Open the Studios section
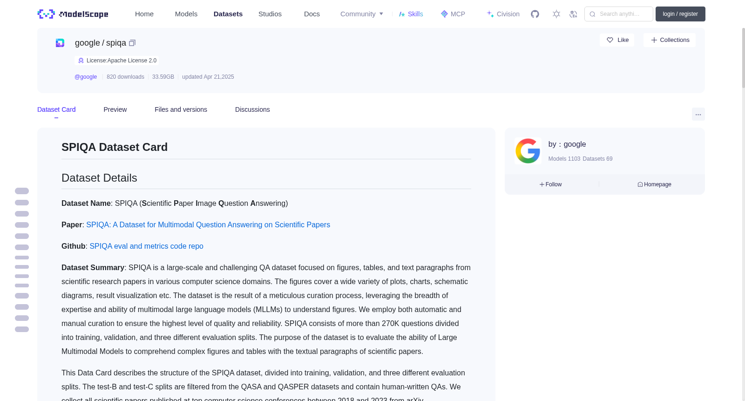 270,14
